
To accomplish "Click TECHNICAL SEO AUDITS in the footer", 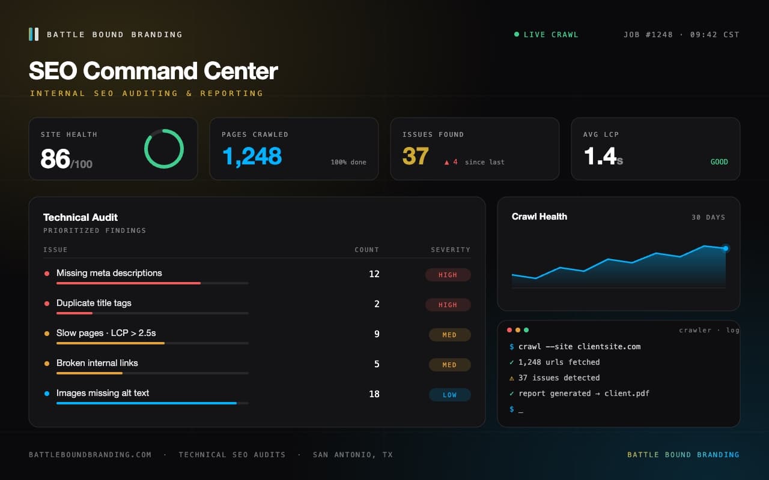I will pyautogui.click(x=232, y=455).
